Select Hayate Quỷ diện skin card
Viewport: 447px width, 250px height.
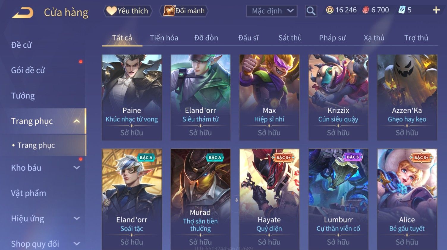tap(269, 199)
